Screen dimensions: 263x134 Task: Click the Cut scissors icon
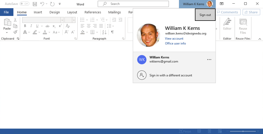click(x=15, y=20)
